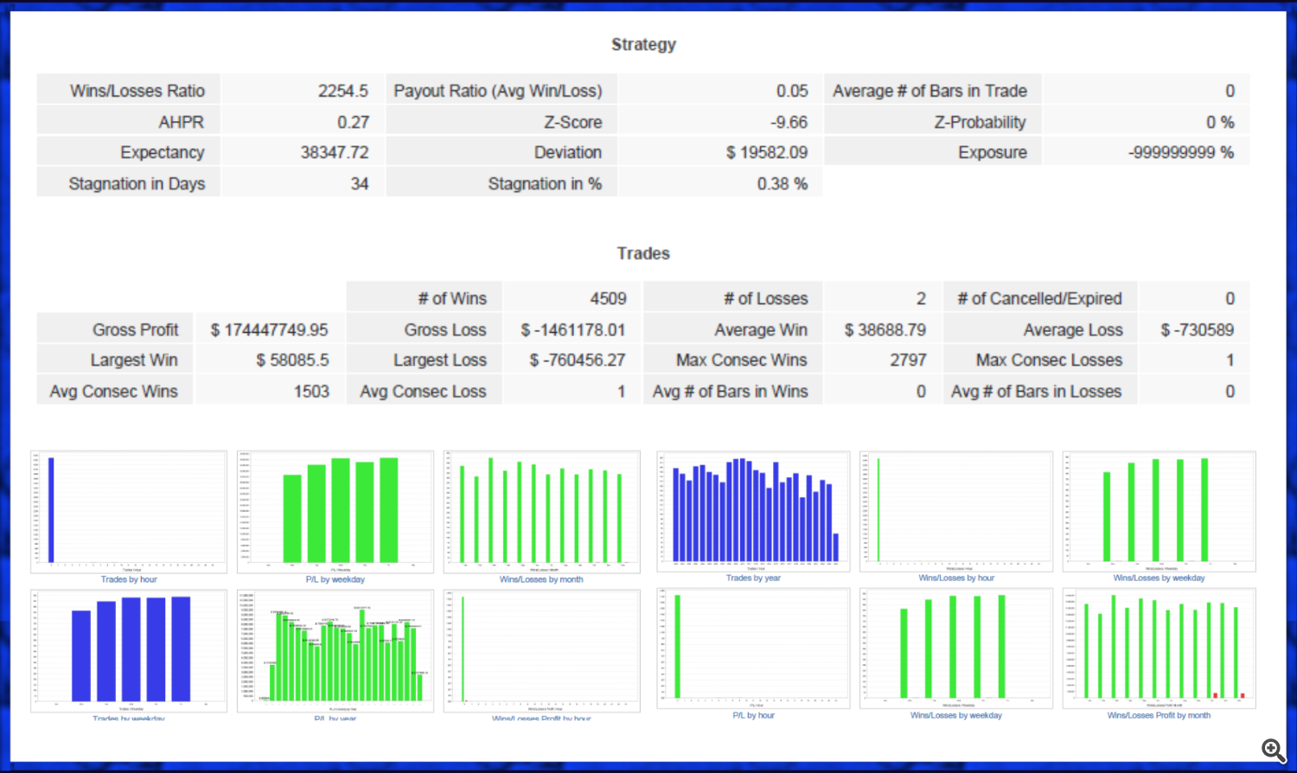The image size is (1297, 773).
Task: Select 'Stagnation in %' label
Action: 545,183
